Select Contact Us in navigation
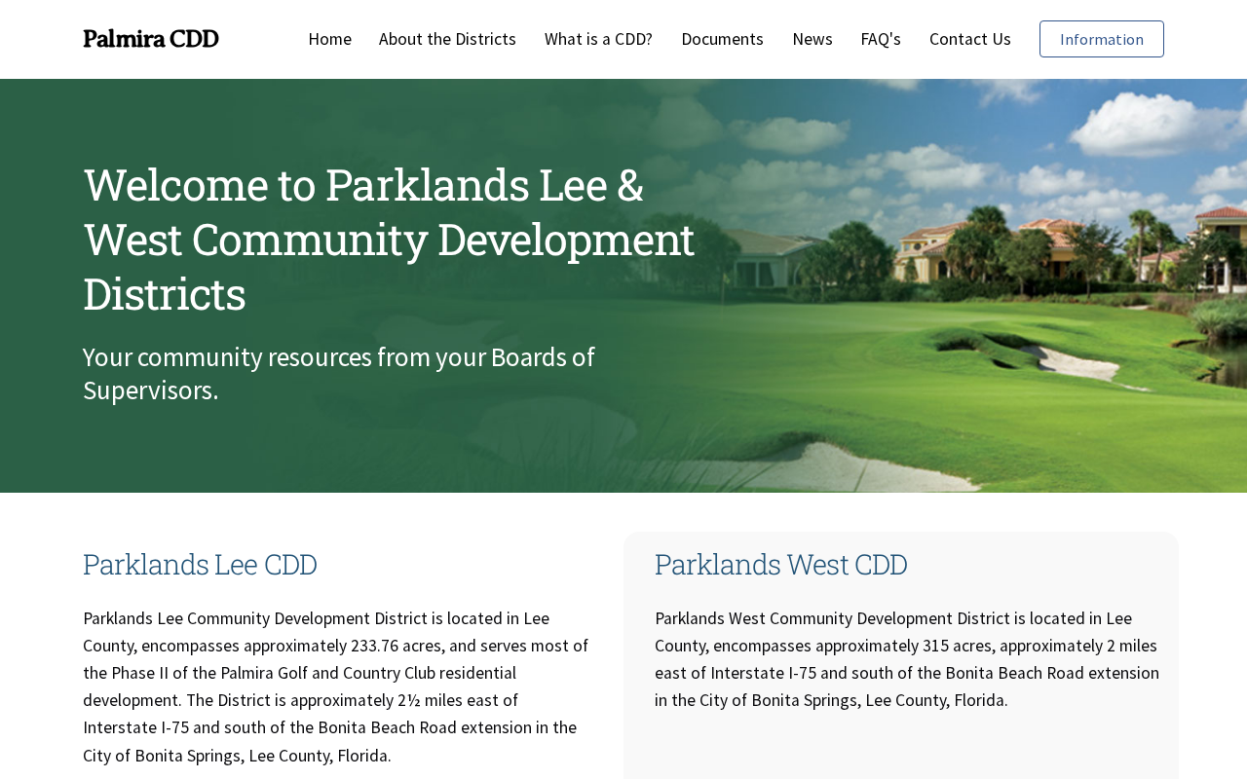Viewport: 1247px width, 779px height. click(970, 39)
